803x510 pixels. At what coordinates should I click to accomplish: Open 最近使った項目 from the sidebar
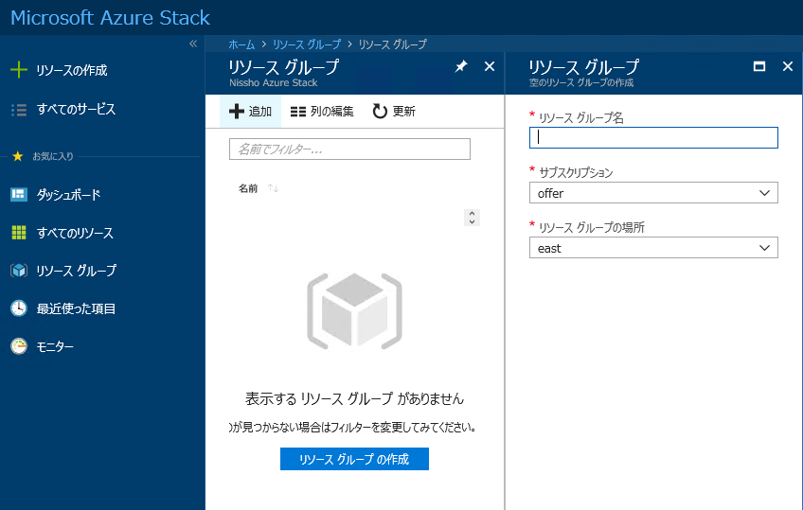(76, 308)
